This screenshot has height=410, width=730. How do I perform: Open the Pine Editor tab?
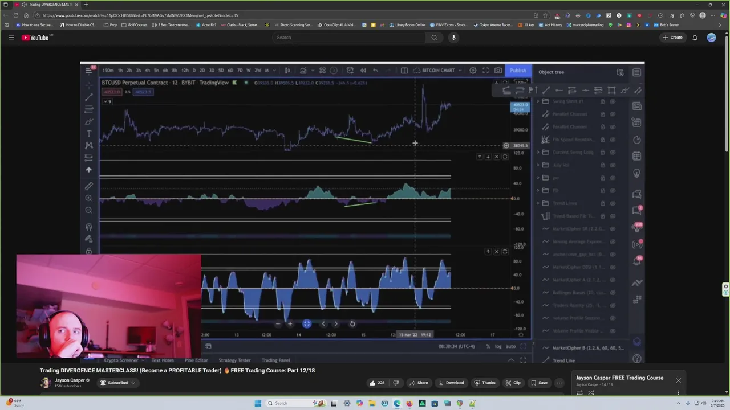pos(196,360)
